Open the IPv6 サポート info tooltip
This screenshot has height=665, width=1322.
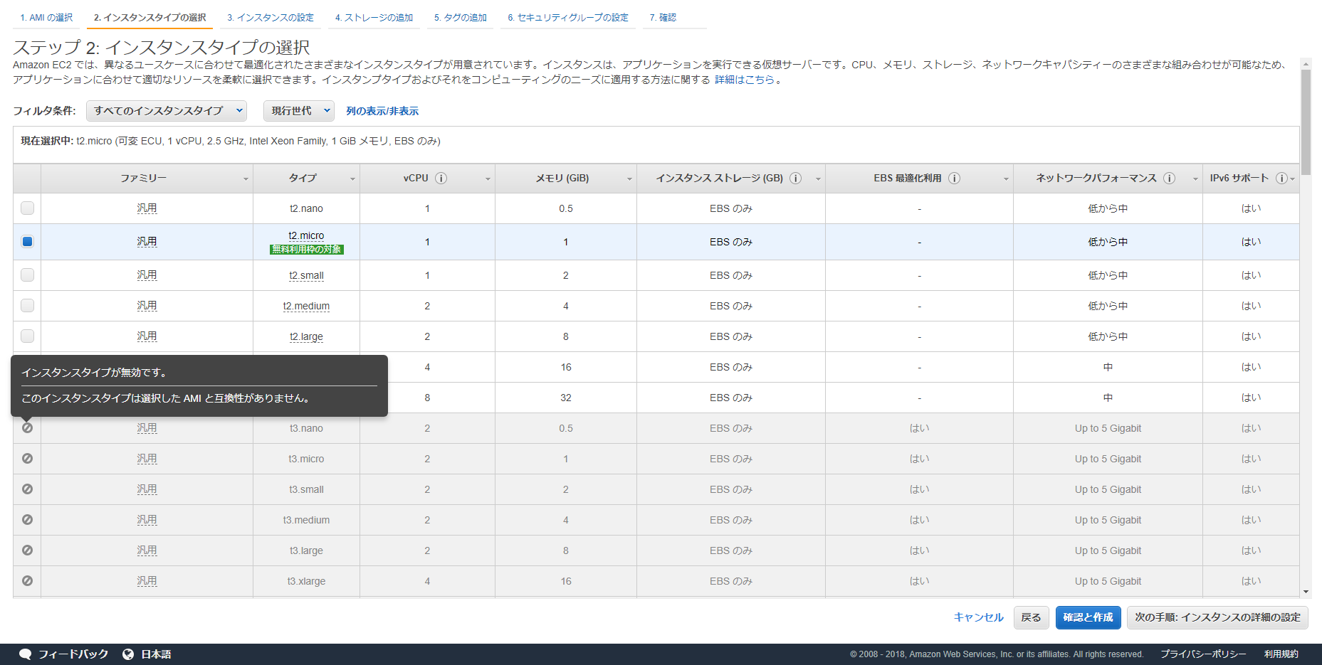click(x=1283, y=178)
